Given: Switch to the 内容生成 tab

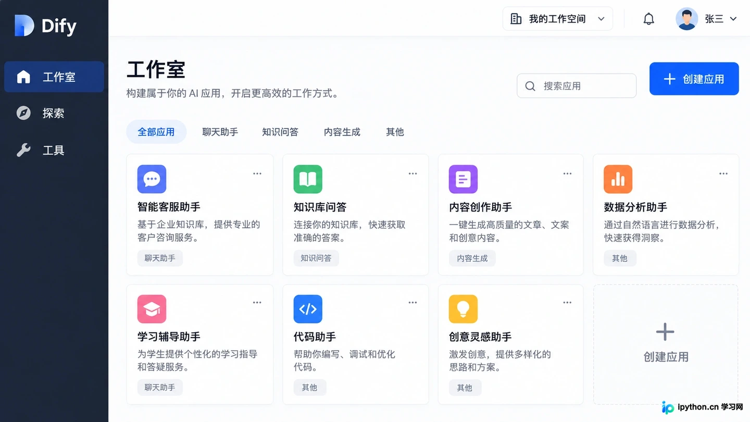Looking at the screenshot, I should pyautogui.click(x=342, y=132).
